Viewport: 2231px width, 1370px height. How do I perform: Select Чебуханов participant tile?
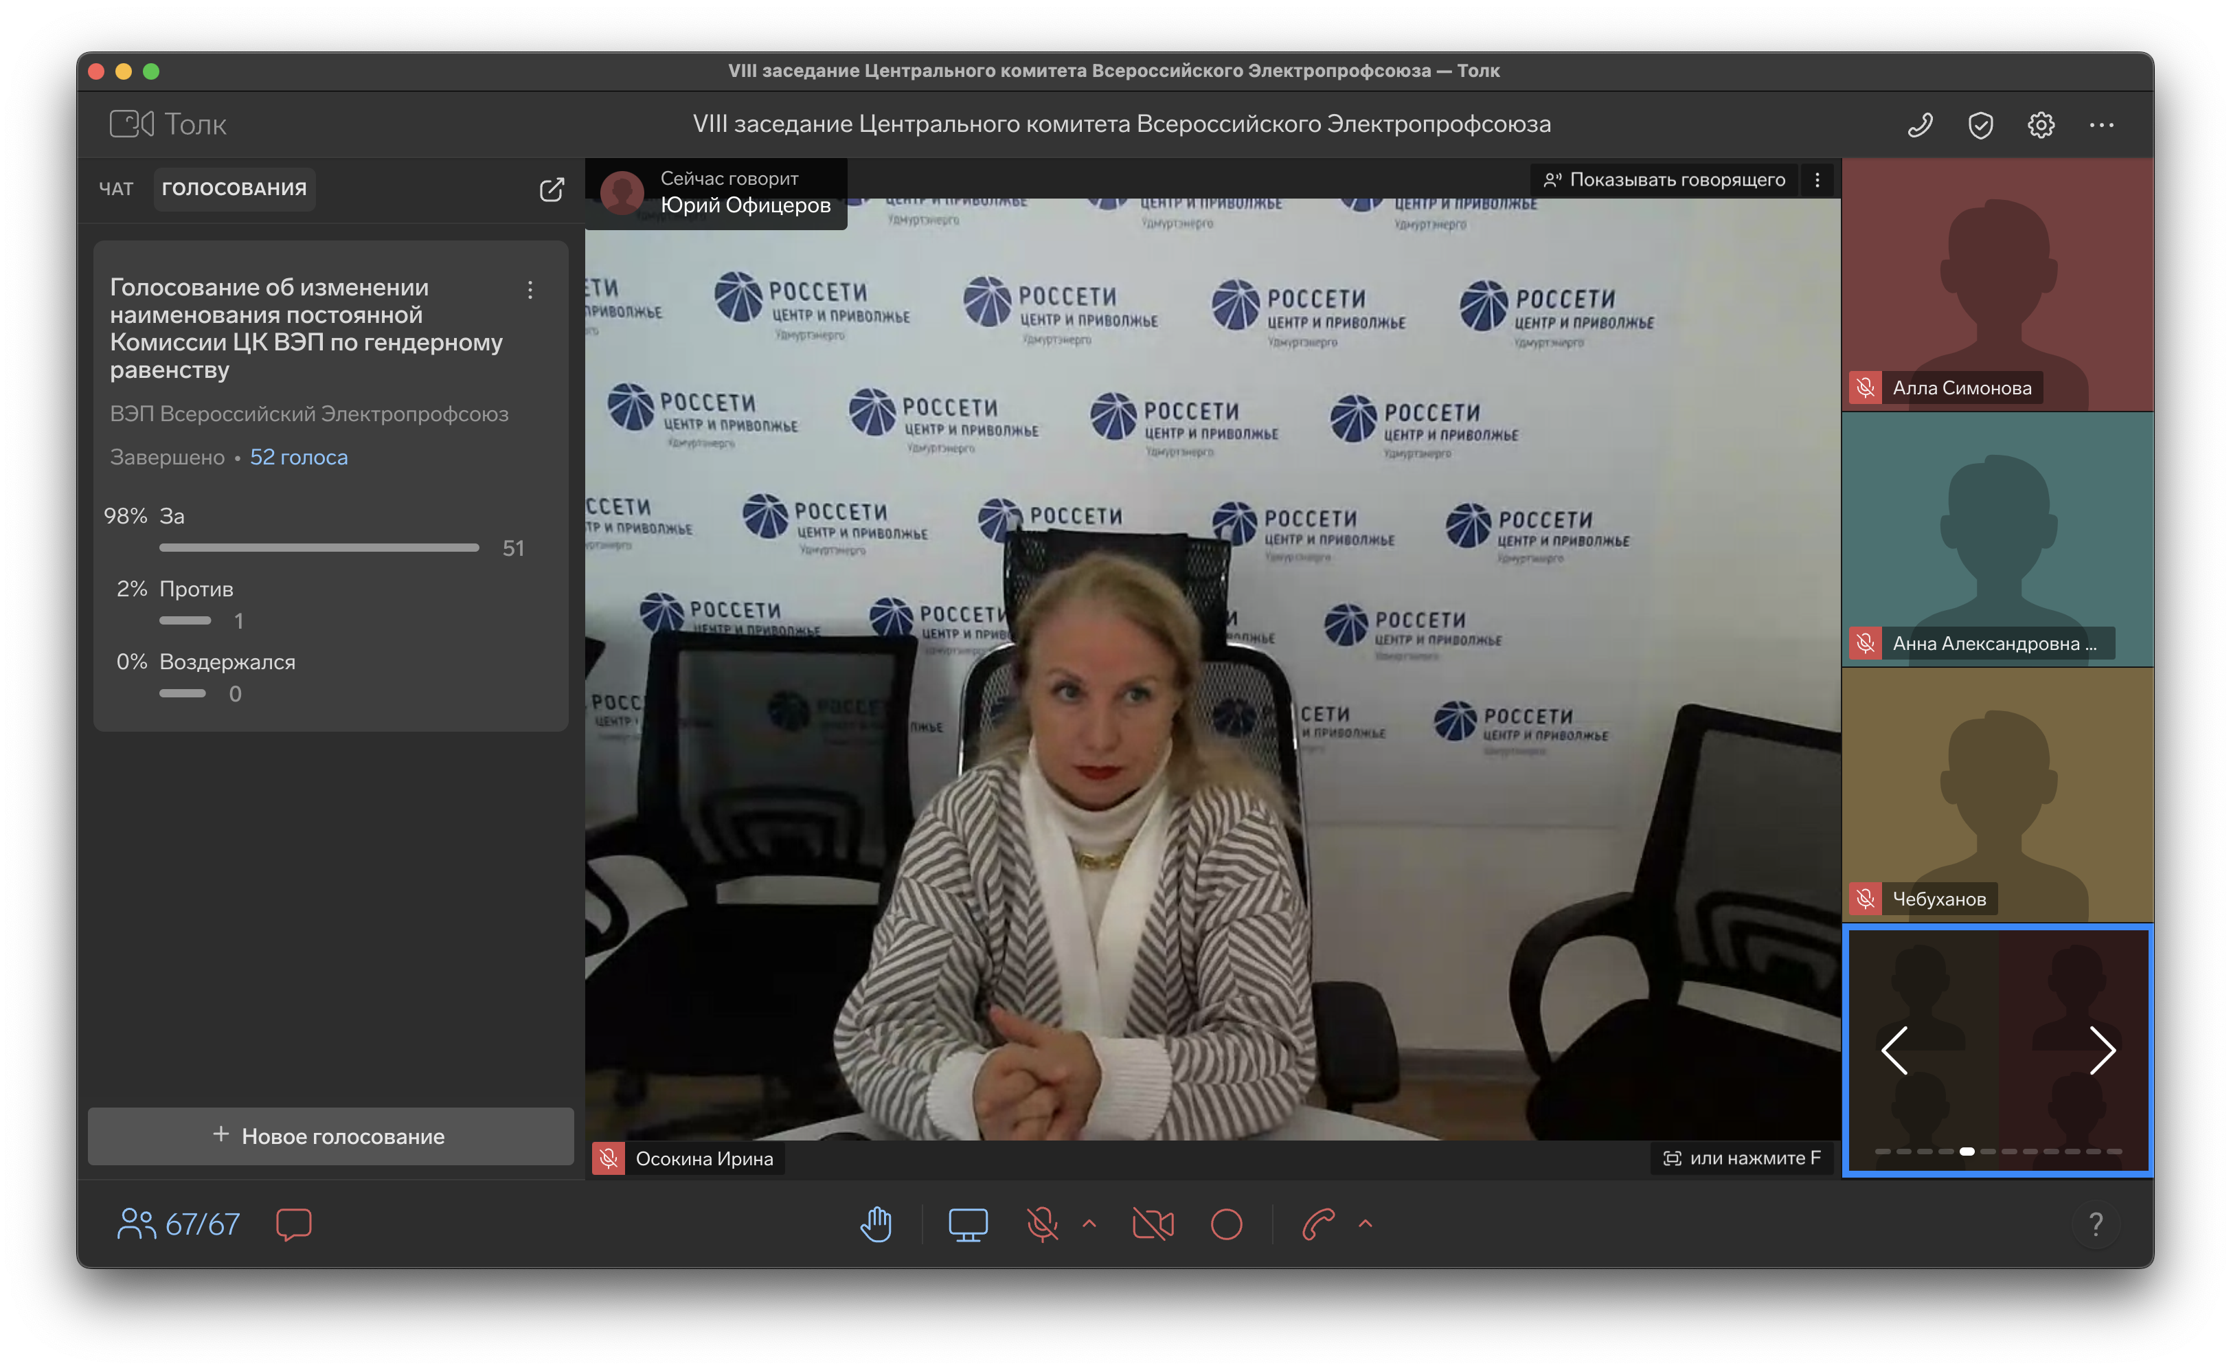[x=1997, y=796]
